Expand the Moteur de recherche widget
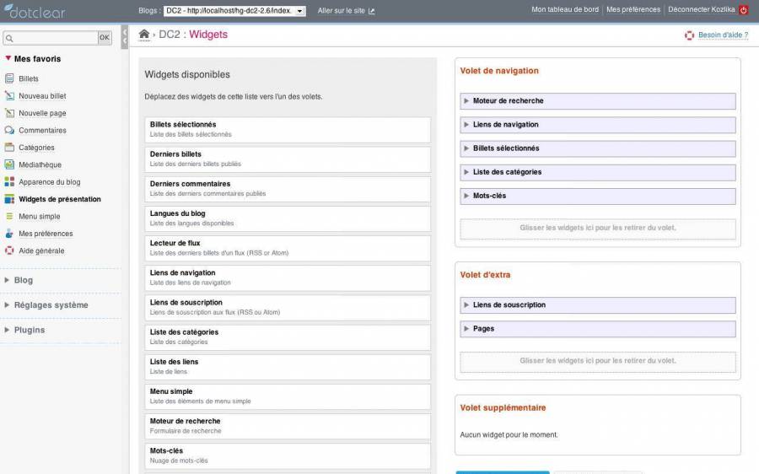Image resolution: width=759 pixels, height=474 pixels. click(x=466, y=101)
